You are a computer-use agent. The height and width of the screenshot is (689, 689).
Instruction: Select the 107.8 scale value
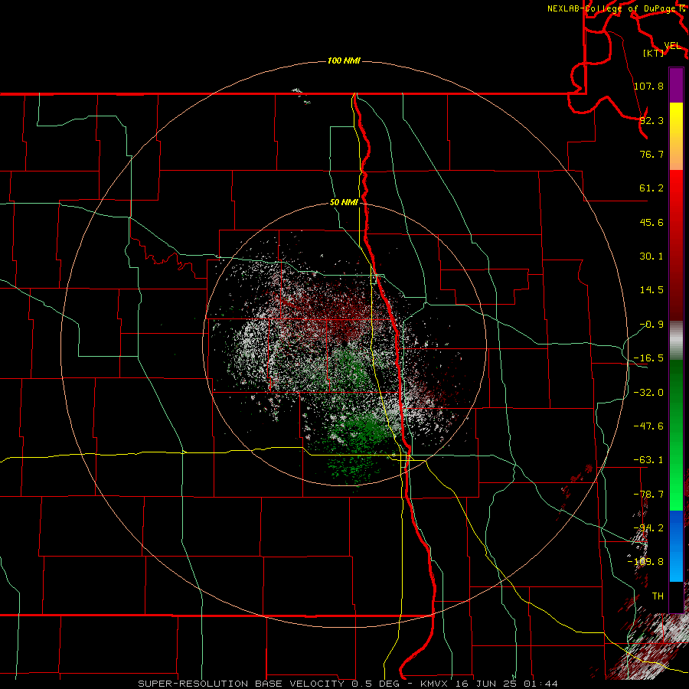click(648, 86)
